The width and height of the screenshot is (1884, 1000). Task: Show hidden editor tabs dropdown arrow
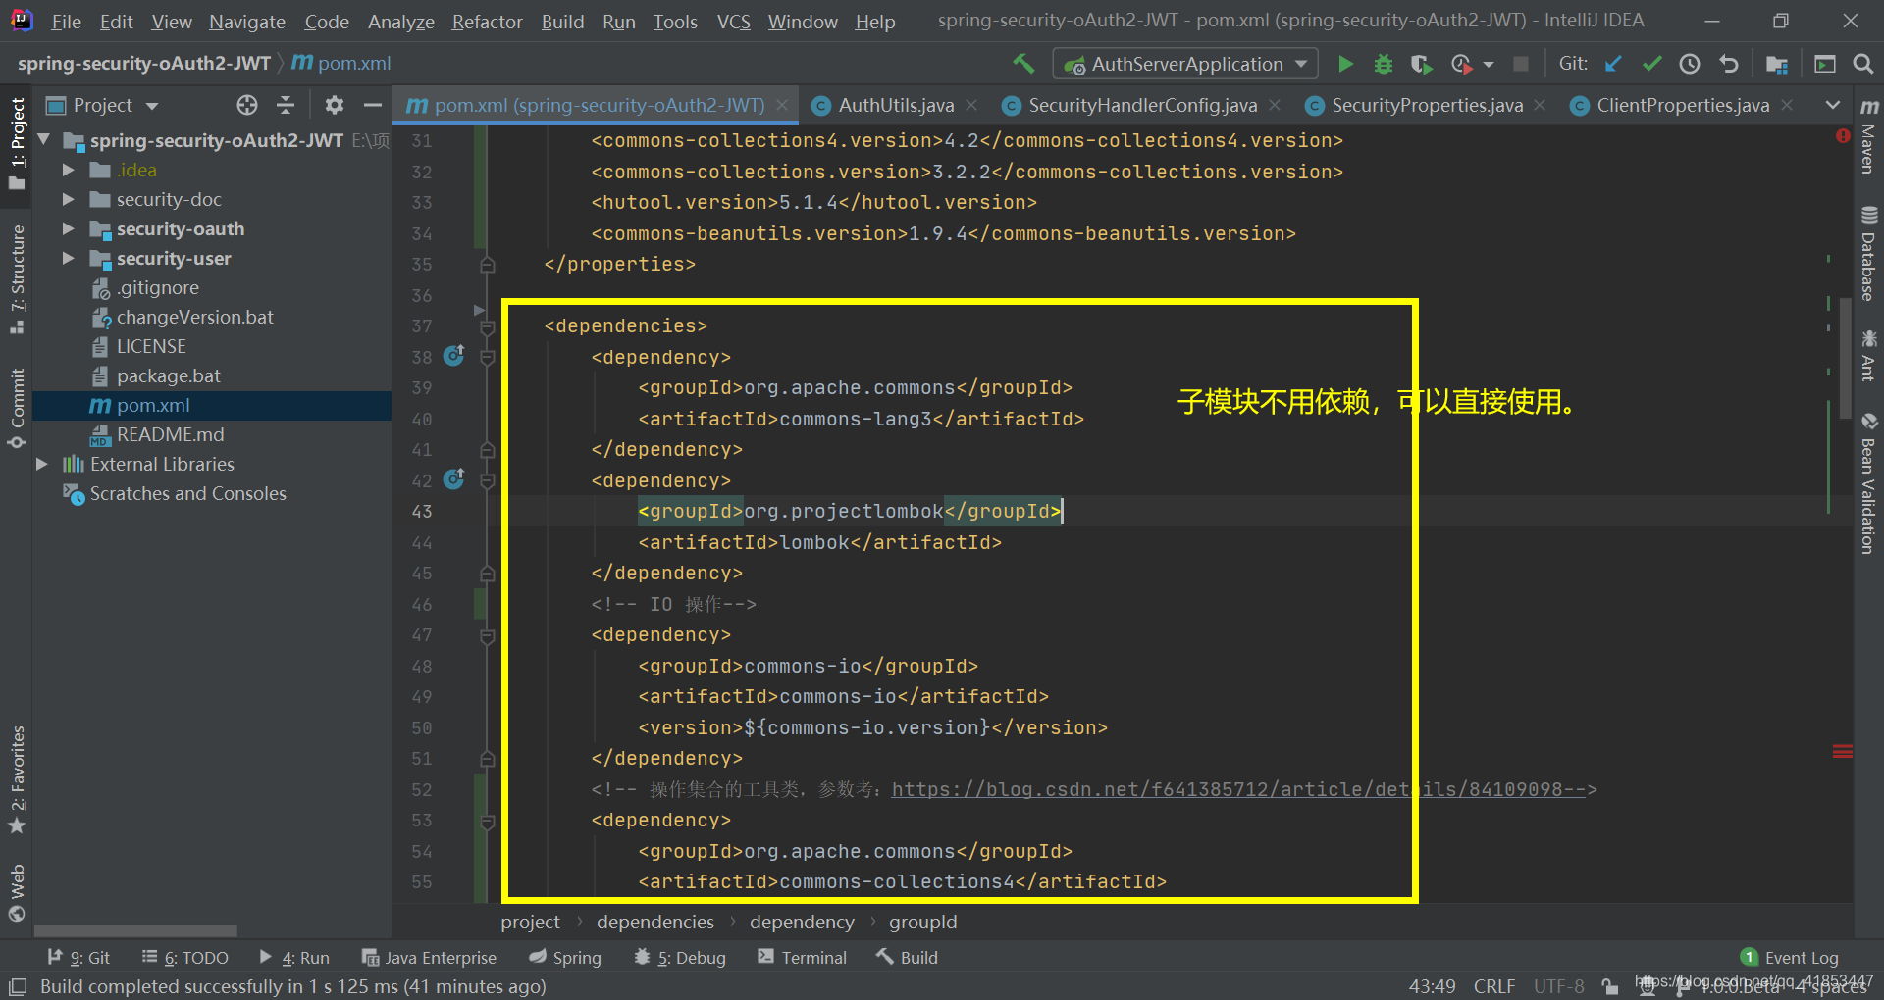point(1832,105)
